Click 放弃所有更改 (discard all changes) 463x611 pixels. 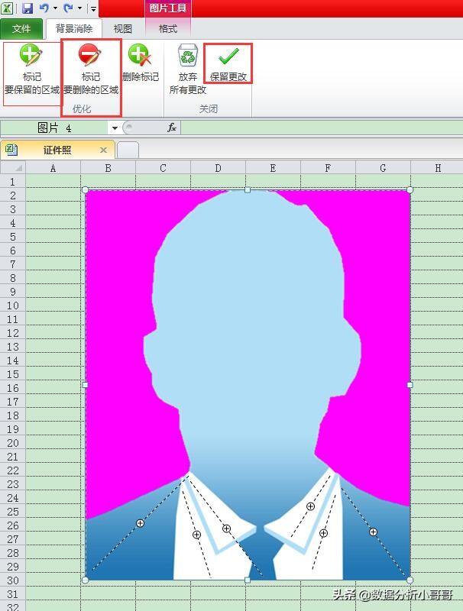188,70
